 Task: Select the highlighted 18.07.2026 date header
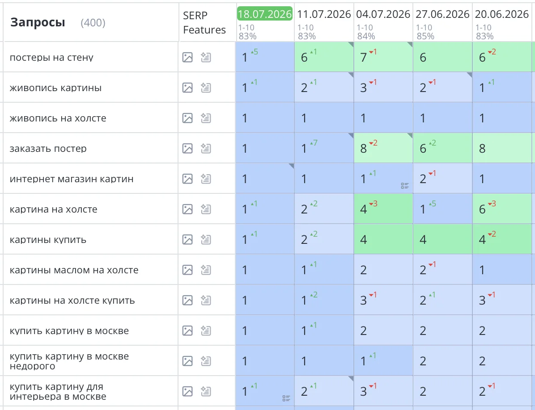pos(265,13)
